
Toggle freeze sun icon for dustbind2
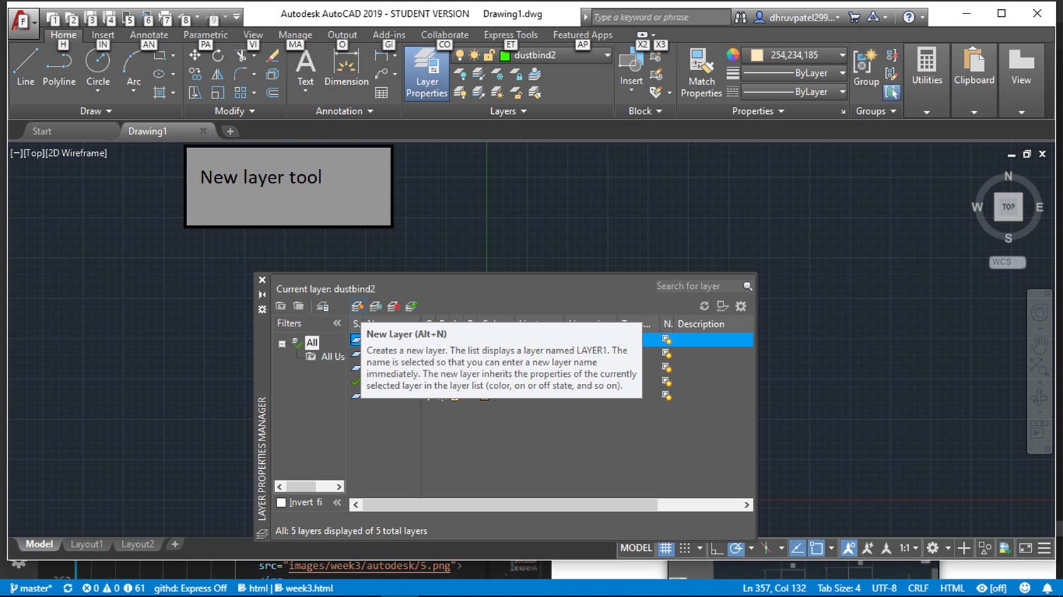(474, 55)
